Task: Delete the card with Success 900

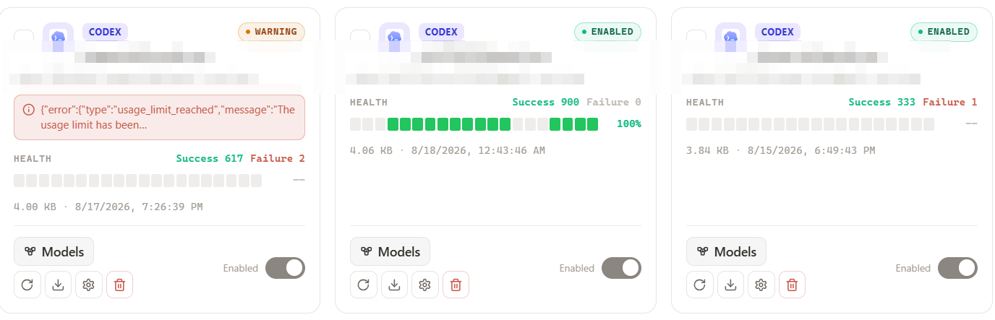Action: coord(456,285)
